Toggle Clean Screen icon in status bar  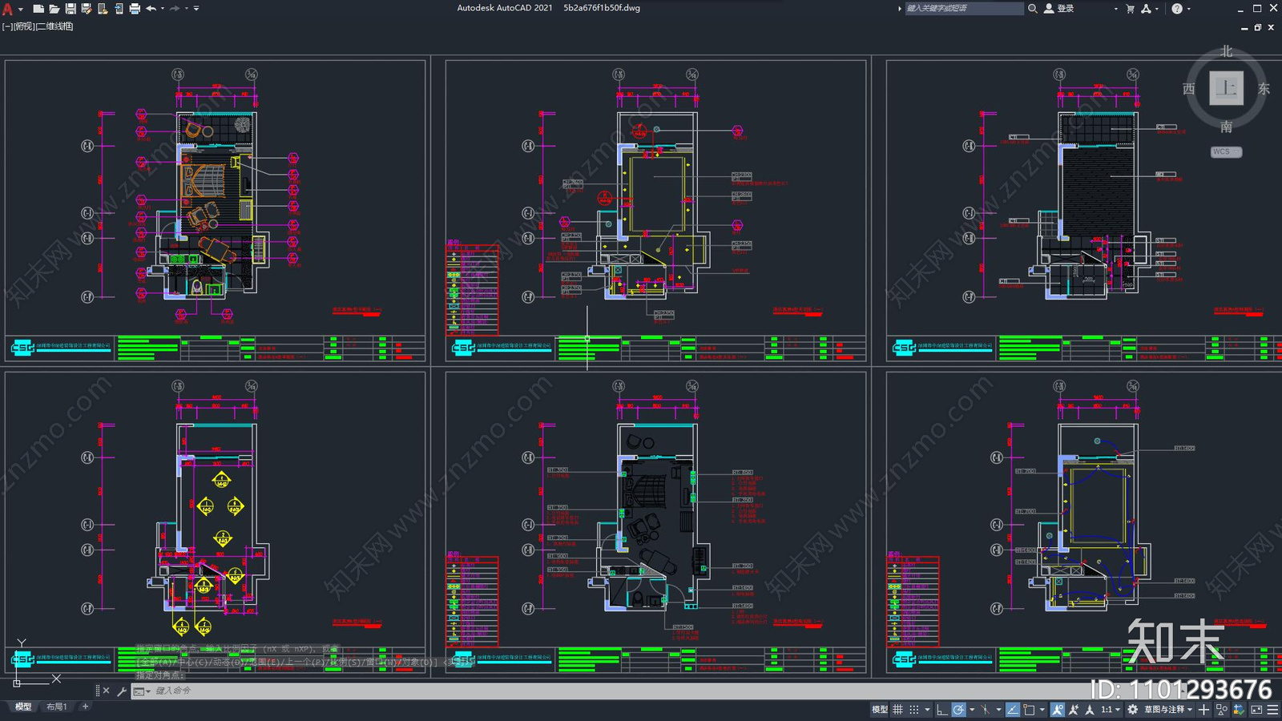pyautogui.click(x=1256, y=709)
